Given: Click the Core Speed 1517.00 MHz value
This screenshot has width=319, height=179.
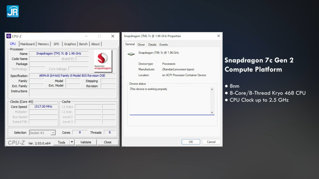Looking at the screenshot, I should (x=43, y=106).
